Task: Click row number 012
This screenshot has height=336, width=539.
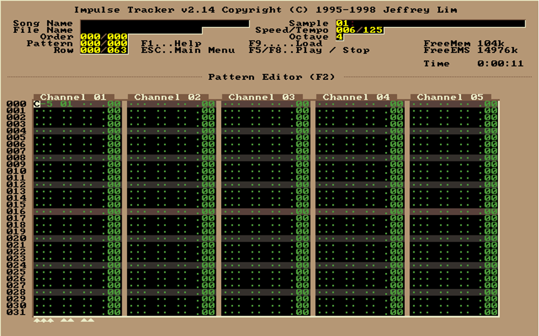Action: coord(16,185)
